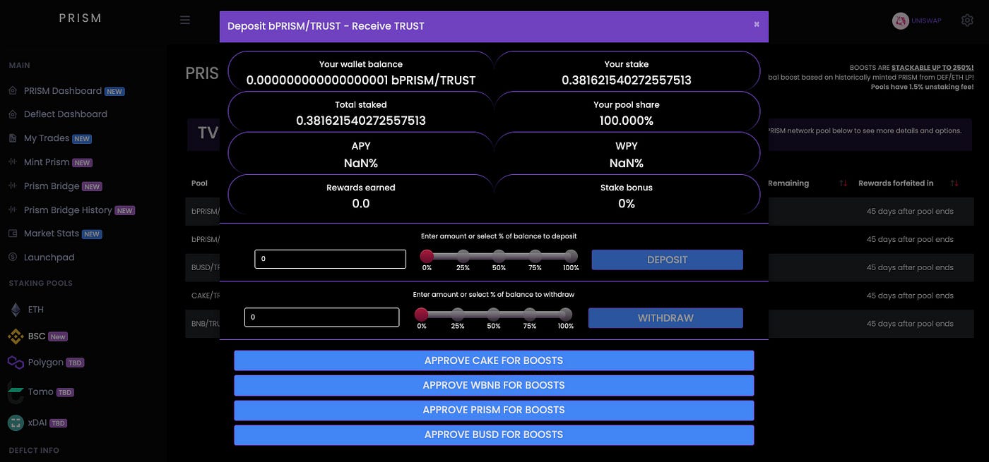989x462 pixels.
Task: Open the hamburger menu icon
Action: [x=185, y=20]
